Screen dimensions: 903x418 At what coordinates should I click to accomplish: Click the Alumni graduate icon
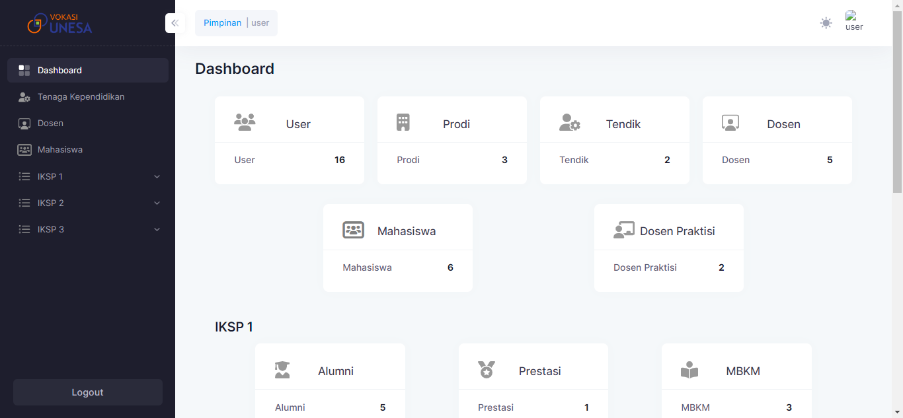point(282,370)
